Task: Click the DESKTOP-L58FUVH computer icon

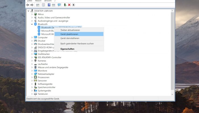Action: point(32,11)
